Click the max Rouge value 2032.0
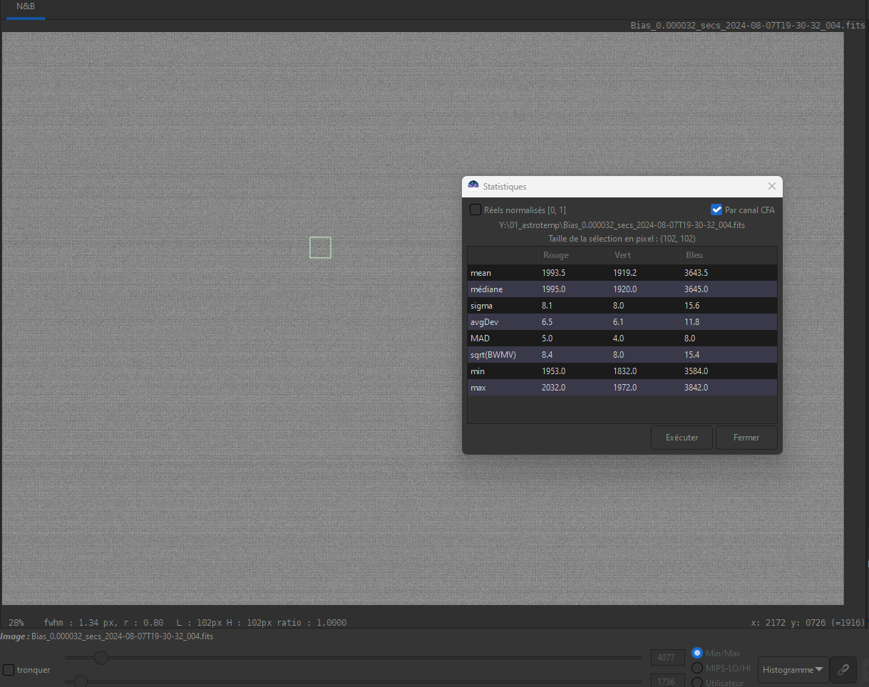869x687 pixels. 554,388
